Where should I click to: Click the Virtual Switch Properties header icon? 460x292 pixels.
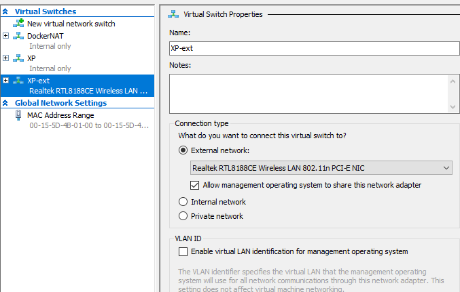click(x=173, y=14)
